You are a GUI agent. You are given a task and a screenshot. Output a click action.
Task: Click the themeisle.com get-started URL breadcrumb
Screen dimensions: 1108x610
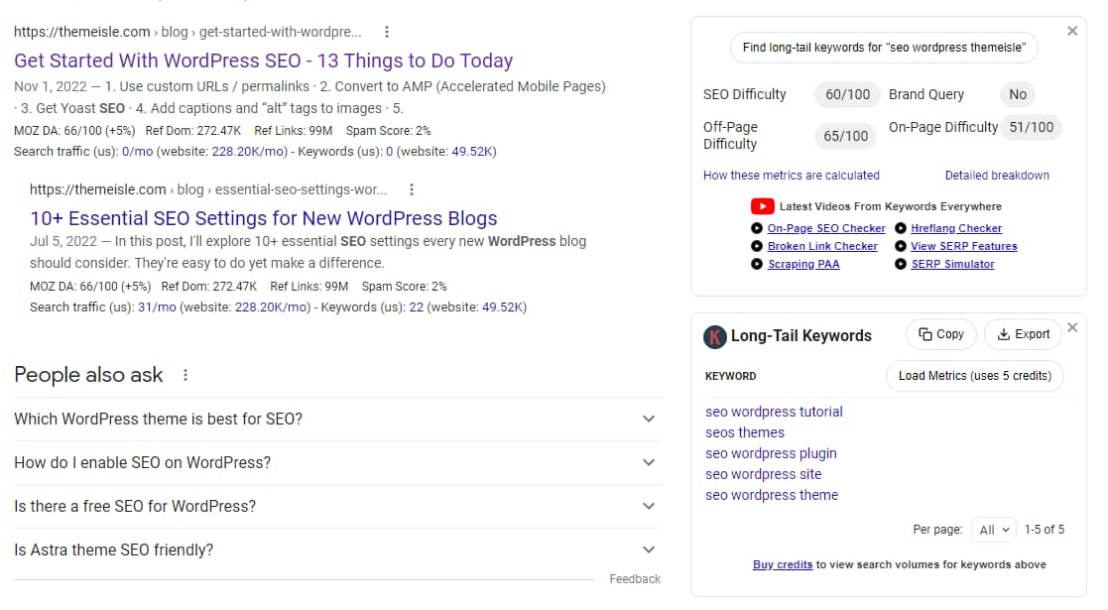click(187, 32)
